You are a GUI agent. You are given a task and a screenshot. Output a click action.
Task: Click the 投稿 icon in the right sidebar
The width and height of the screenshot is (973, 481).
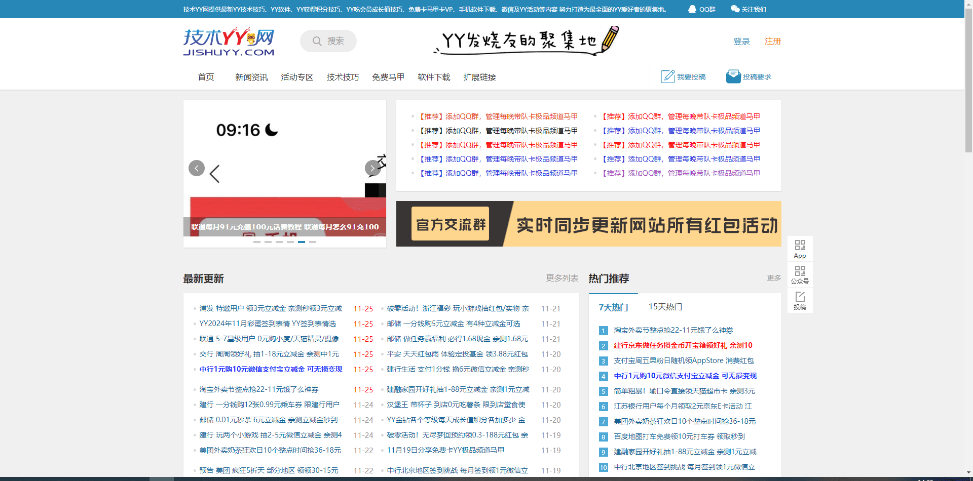(x=800, y=300)
